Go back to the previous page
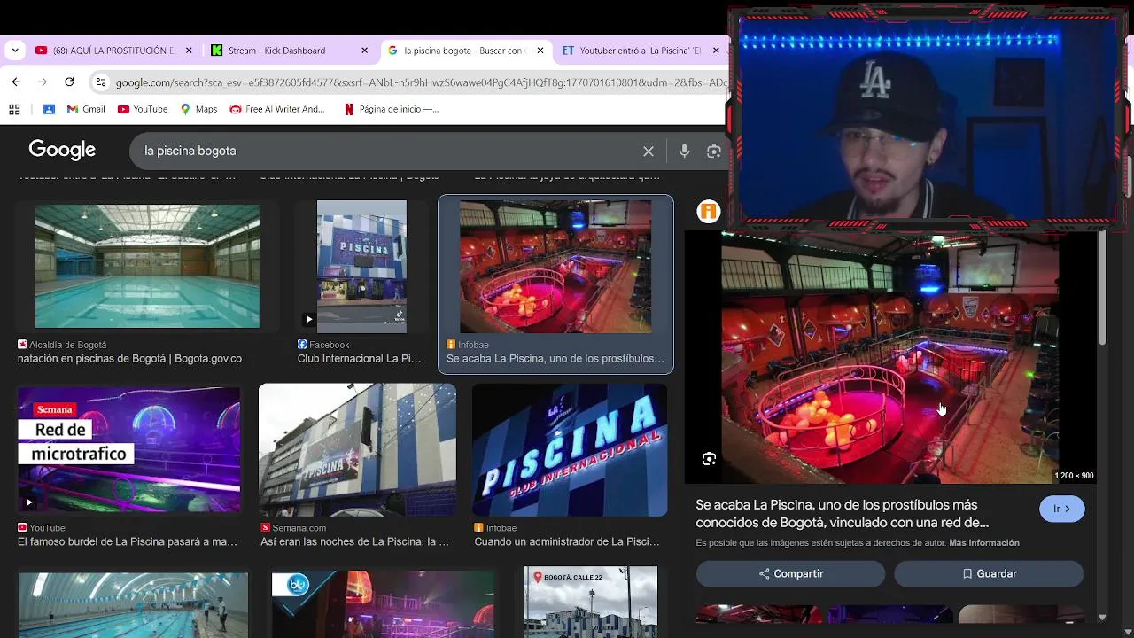This screenshot has height=638, width=1134. pos(16,82)
